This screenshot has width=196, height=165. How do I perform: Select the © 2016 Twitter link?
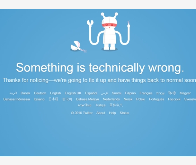click(82, 113)
